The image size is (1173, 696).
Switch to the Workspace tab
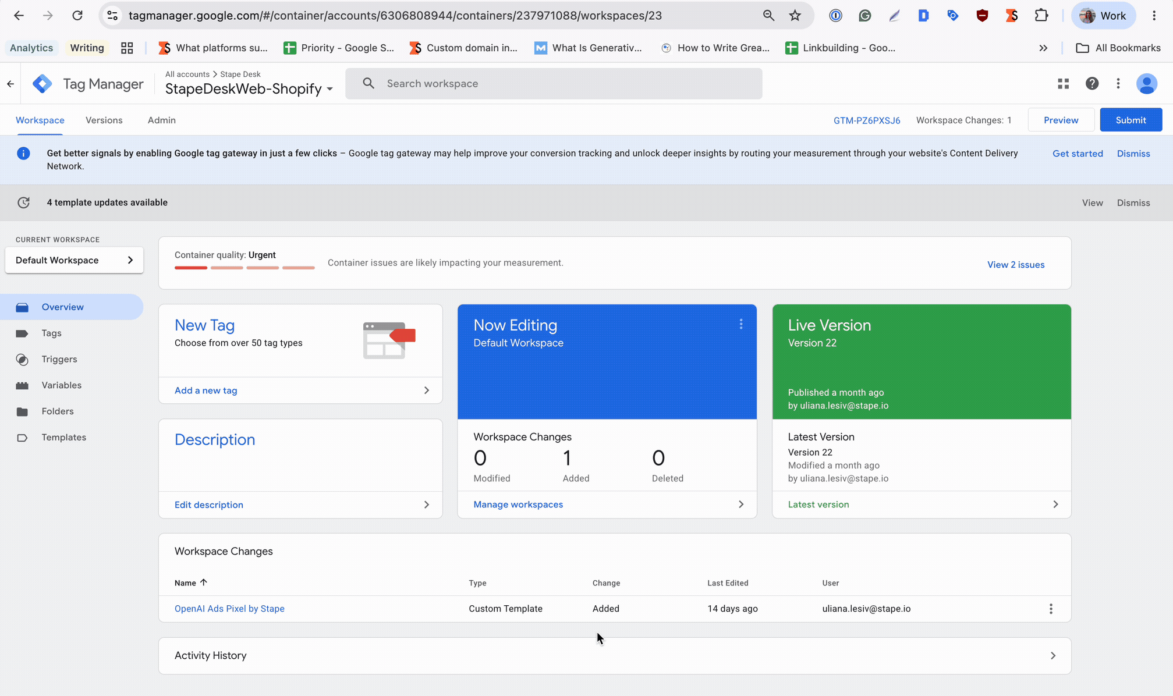point(40,120)
